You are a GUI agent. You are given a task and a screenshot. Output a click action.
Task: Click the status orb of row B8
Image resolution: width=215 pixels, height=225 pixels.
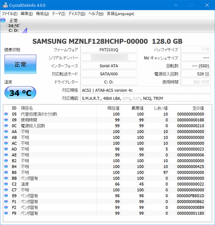[6, 173]
